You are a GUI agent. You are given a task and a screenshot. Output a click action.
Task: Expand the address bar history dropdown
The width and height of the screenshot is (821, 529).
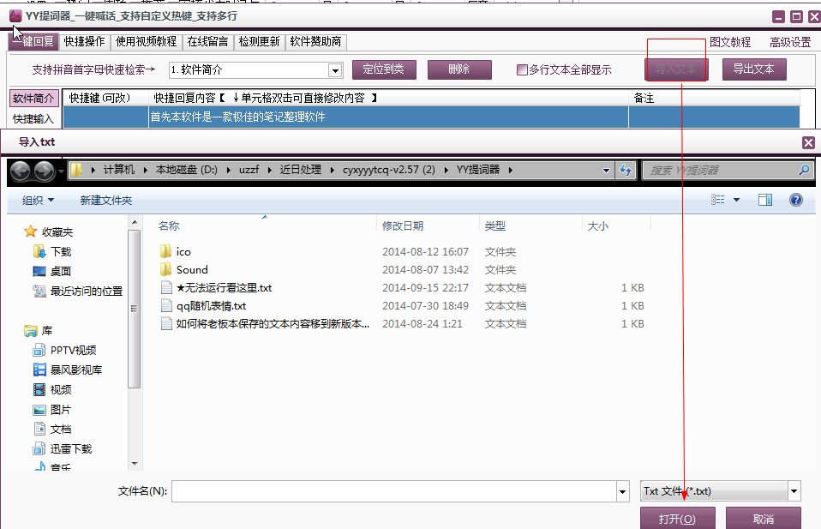click(x=606, y=171)
